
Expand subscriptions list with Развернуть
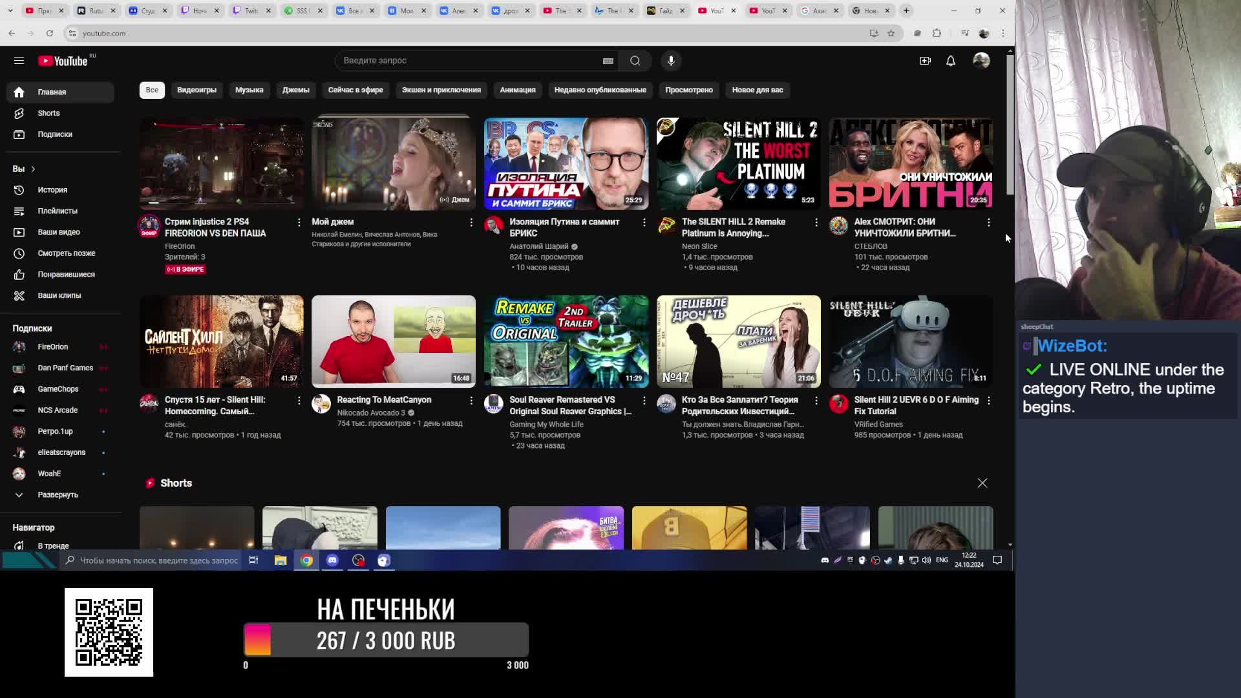coord(57,494)
